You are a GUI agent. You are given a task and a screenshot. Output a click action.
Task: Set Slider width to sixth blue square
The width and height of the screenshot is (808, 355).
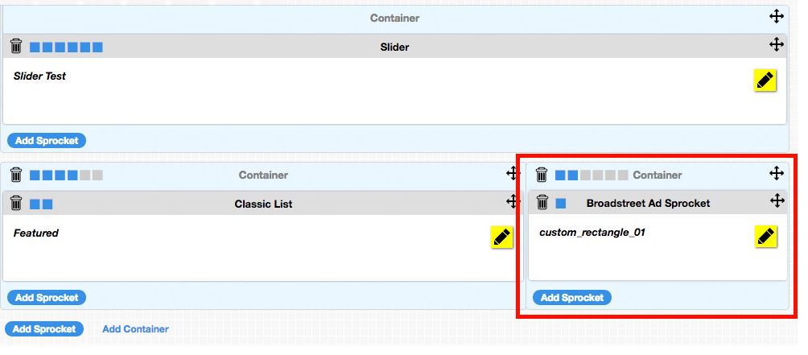(97, 47)
